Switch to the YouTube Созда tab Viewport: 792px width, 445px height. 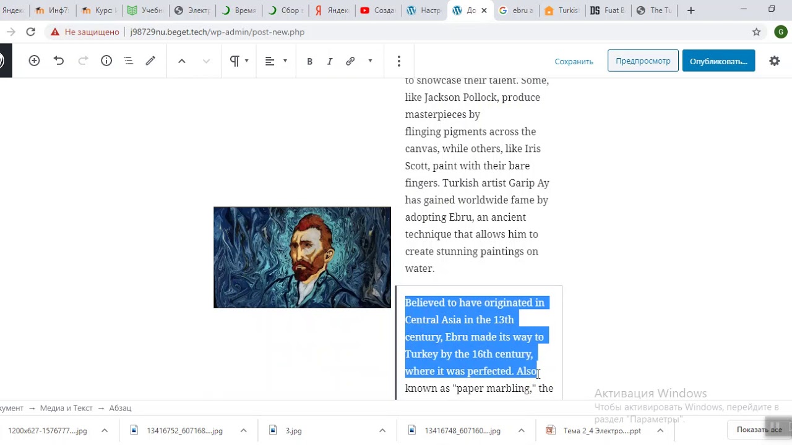[377, 11]
